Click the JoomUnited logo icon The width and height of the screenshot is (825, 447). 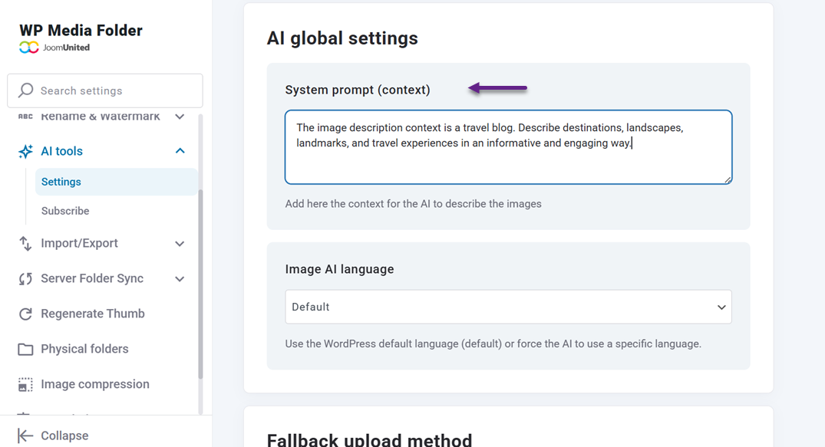28,48
